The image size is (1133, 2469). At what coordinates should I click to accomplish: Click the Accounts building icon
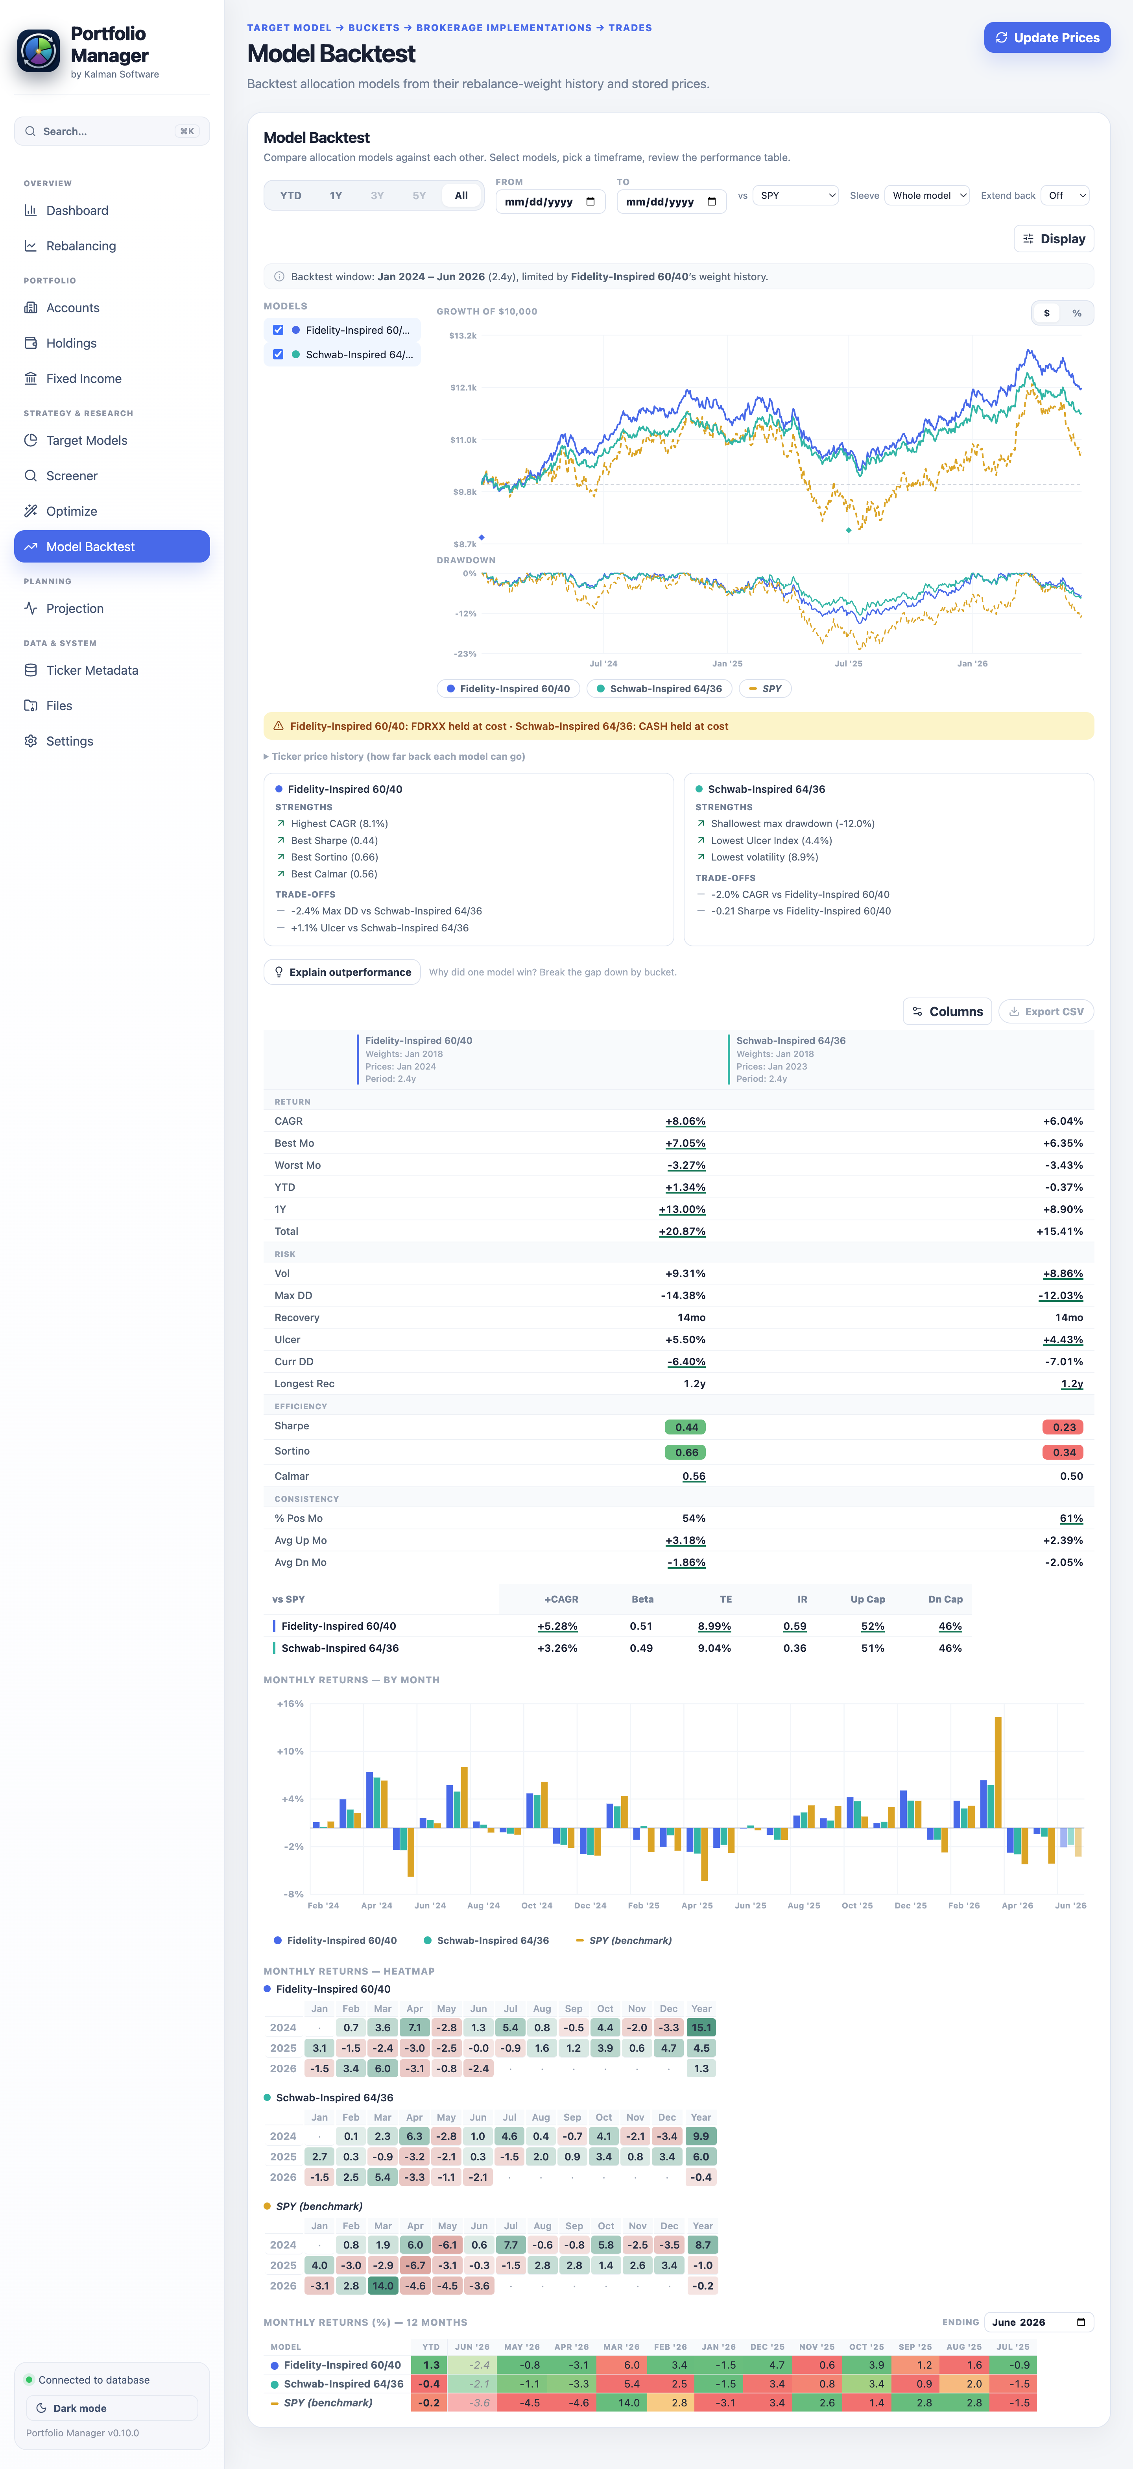click(31, 308)
